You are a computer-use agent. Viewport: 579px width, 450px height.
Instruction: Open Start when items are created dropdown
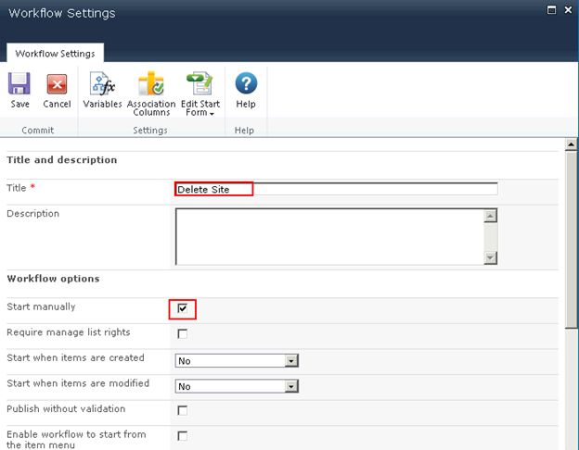237,360
